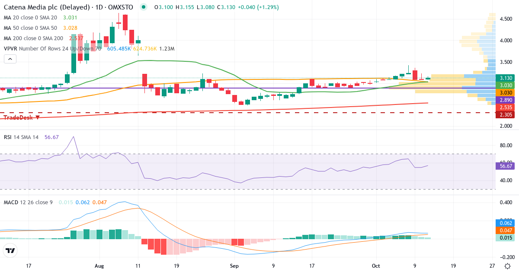Open chart settings gear icon
Screen dimensions: 519x272
pos(507,266)
